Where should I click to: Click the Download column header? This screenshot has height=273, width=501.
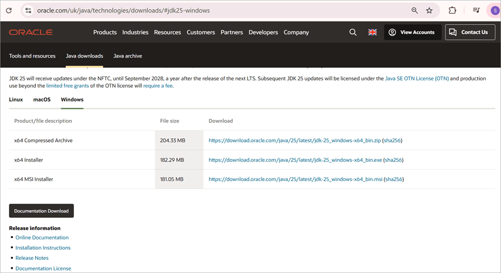(221, 121)
